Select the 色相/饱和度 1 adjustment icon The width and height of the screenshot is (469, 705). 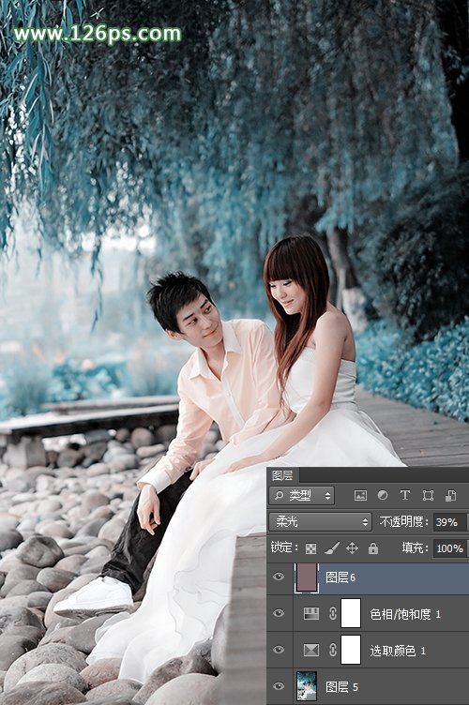pyautogui.click(x=311, y=614)
